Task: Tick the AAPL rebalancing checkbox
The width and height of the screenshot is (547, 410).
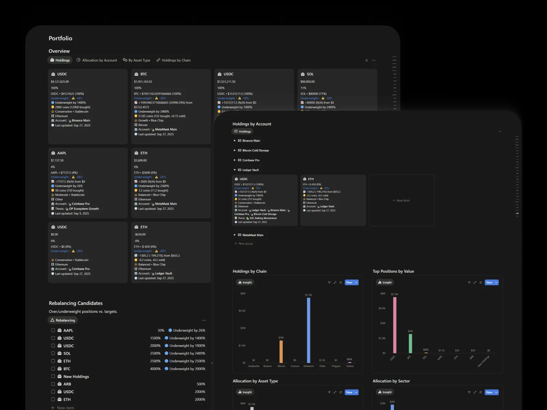Action: (x=53, y=330)
